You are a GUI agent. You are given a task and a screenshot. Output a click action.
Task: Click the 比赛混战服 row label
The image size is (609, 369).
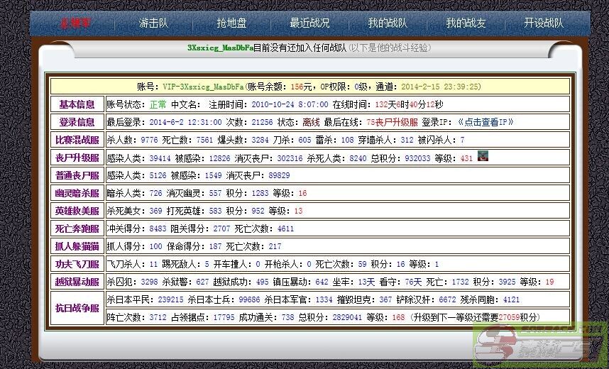click(x=77, y=140)
